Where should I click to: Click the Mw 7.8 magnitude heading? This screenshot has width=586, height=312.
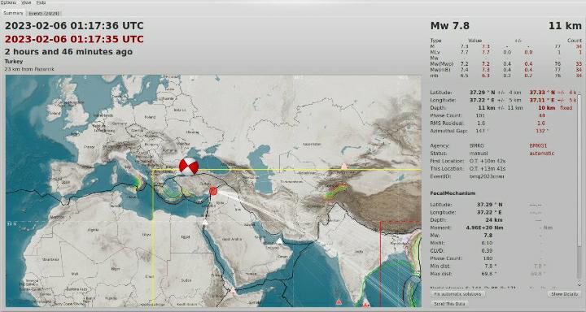click(x=450, y=26)
